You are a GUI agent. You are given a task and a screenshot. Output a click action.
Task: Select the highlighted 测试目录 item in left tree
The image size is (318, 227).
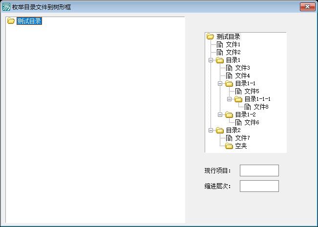(x=29, y=21)
